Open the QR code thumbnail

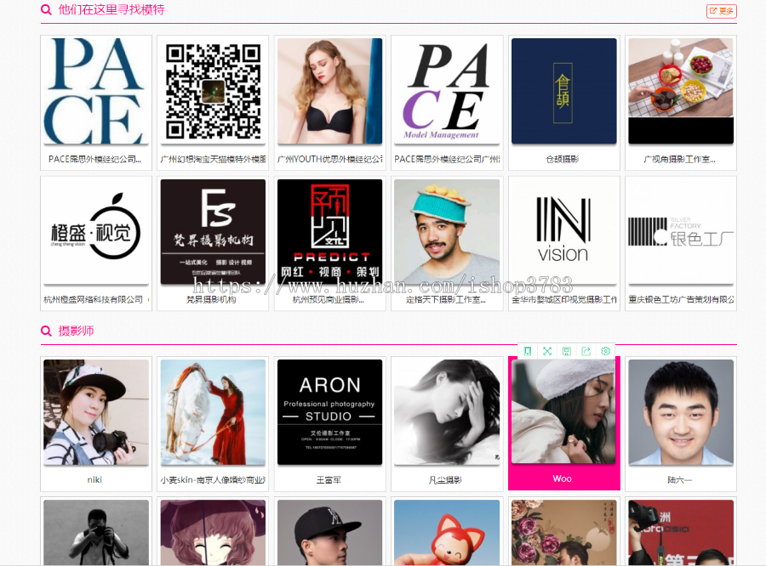coord(213,91)
